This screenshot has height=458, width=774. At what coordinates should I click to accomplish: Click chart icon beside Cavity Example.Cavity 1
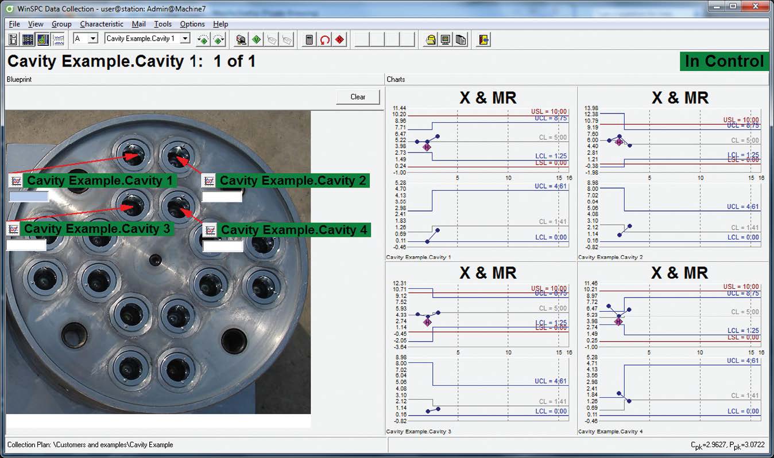[16, 180]
